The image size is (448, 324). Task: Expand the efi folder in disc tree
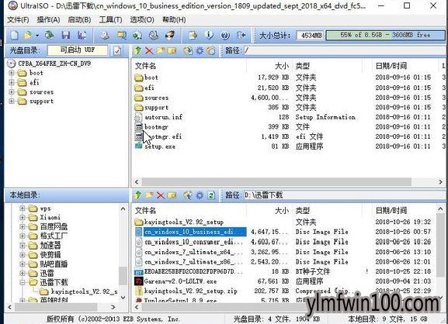[x=12, y=83]
